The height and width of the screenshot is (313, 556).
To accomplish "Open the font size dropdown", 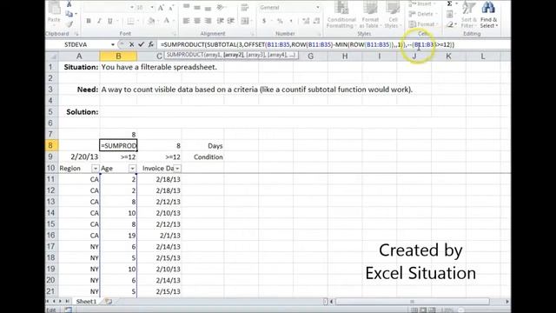I will (152, 8).
